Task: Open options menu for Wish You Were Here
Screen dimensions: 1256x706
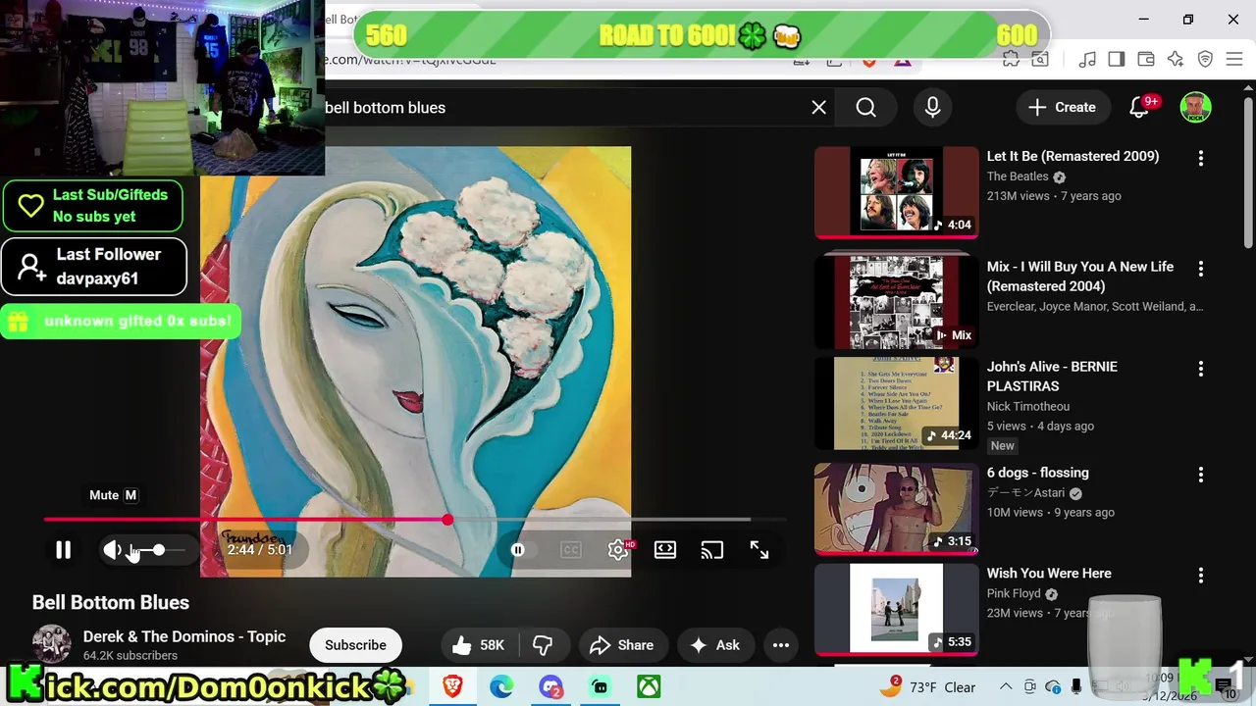Action: point(1201,576)
